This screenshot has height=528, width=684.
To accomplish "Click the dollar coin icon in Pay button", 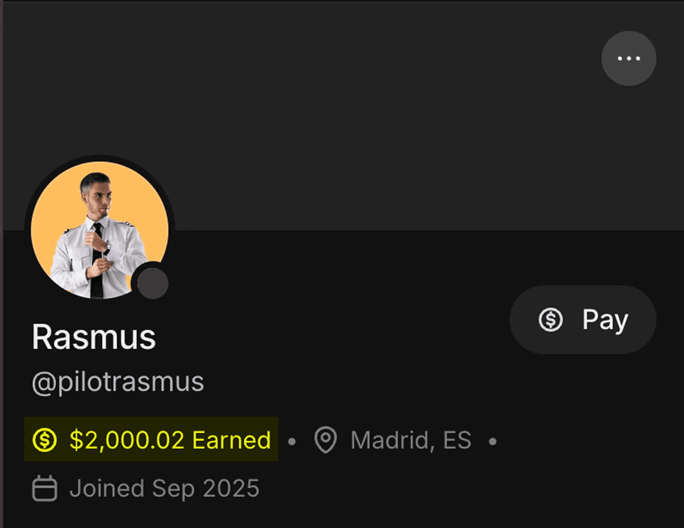I will [550, 320].
